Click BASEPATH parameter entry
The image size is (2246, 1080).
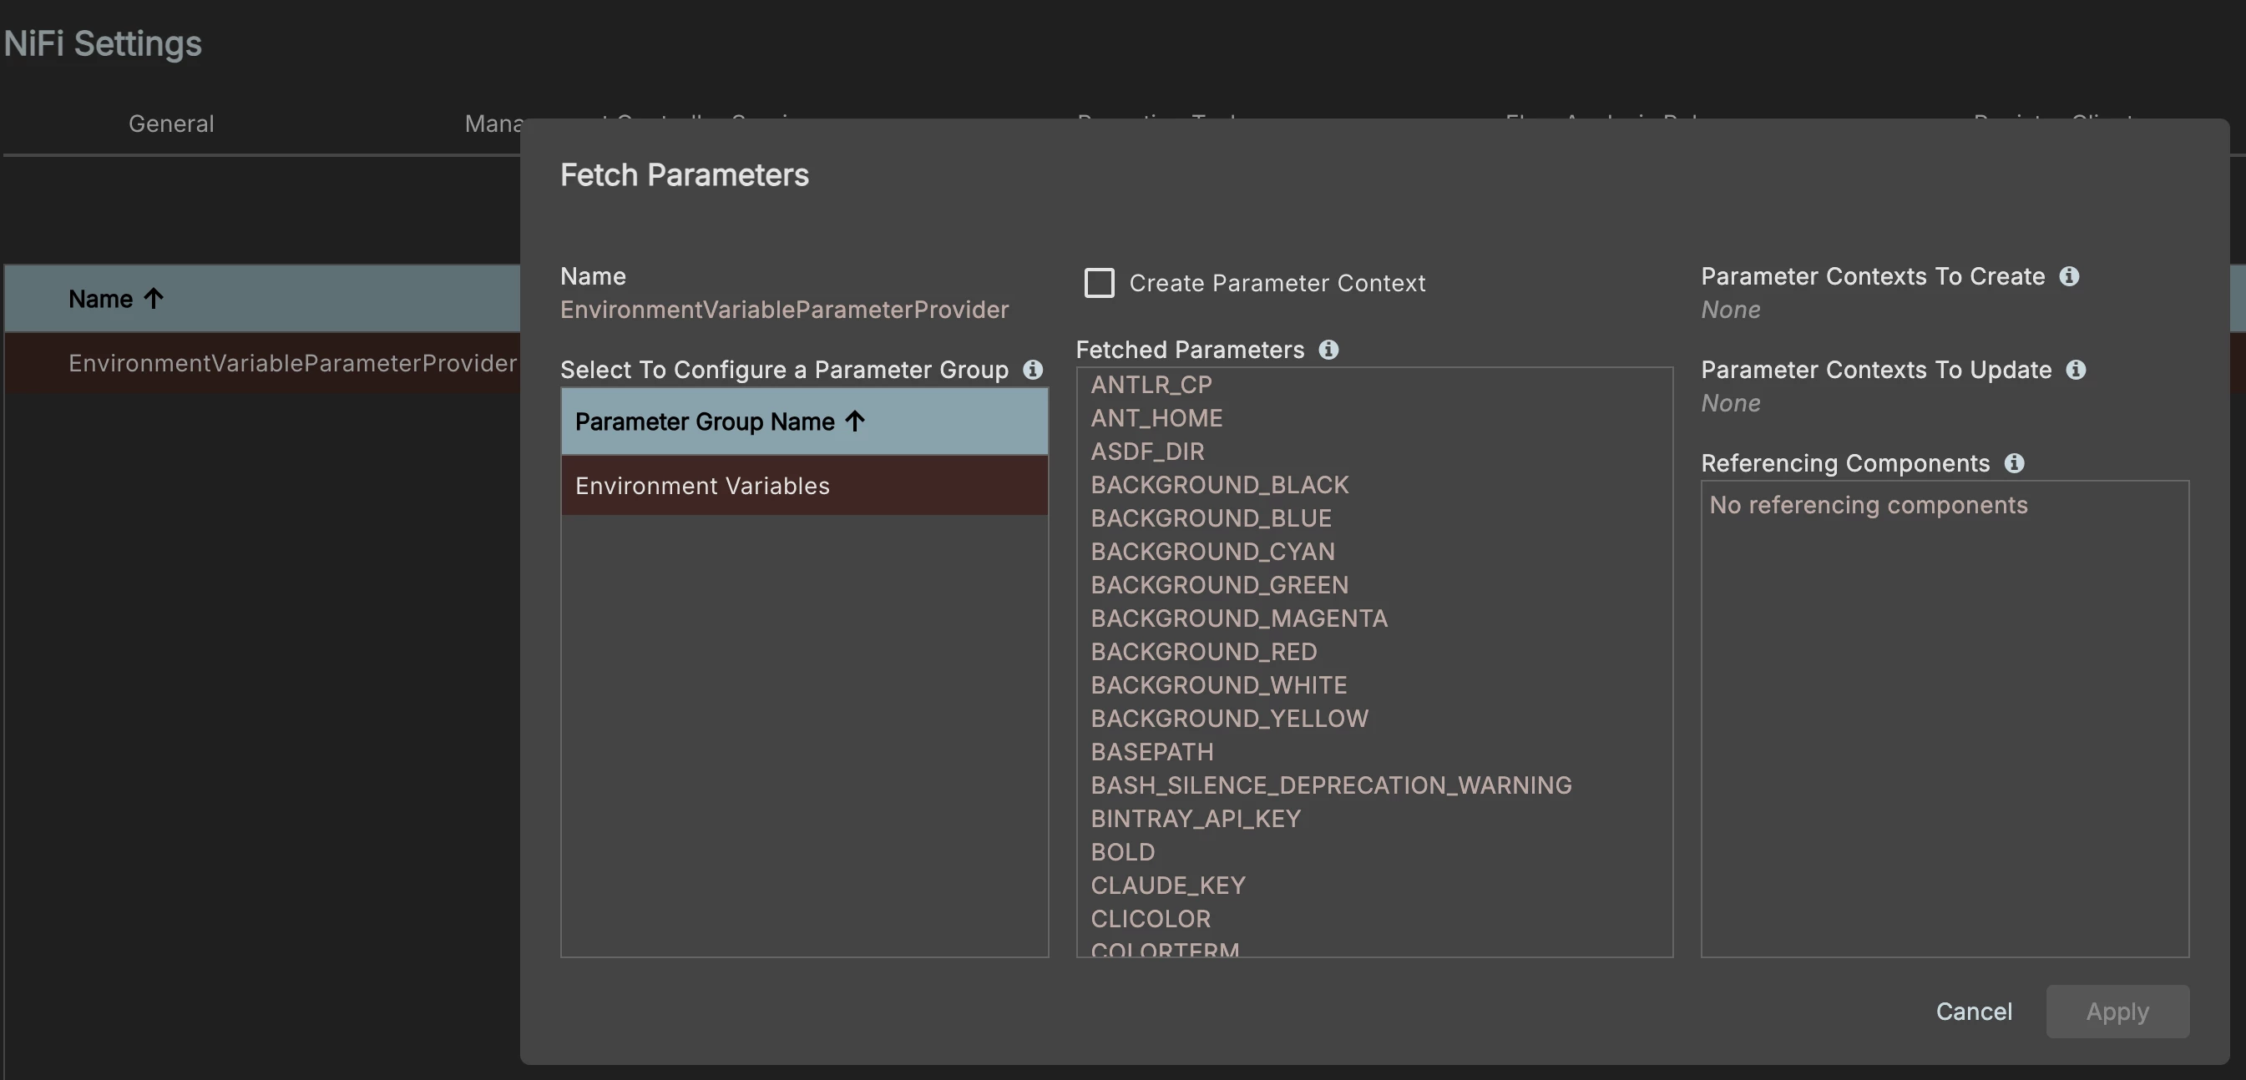(x=1151, y=752)
